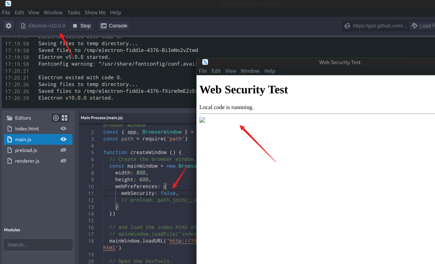Viewport: 435px width, 264px height.
Task: Reset editor layout grid icon
Action: coord(64,118)
